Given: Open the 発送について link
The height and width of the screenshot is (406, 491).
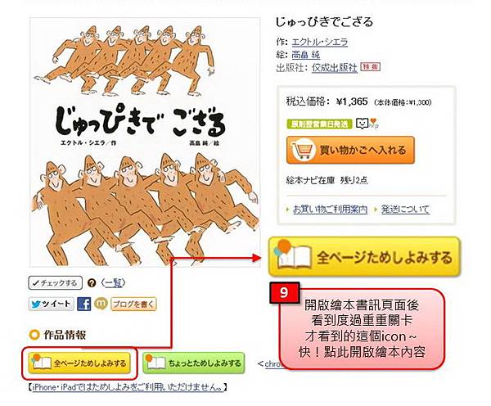Looking at the screenshot, I should pyautogui.click(x=405, y=209).
